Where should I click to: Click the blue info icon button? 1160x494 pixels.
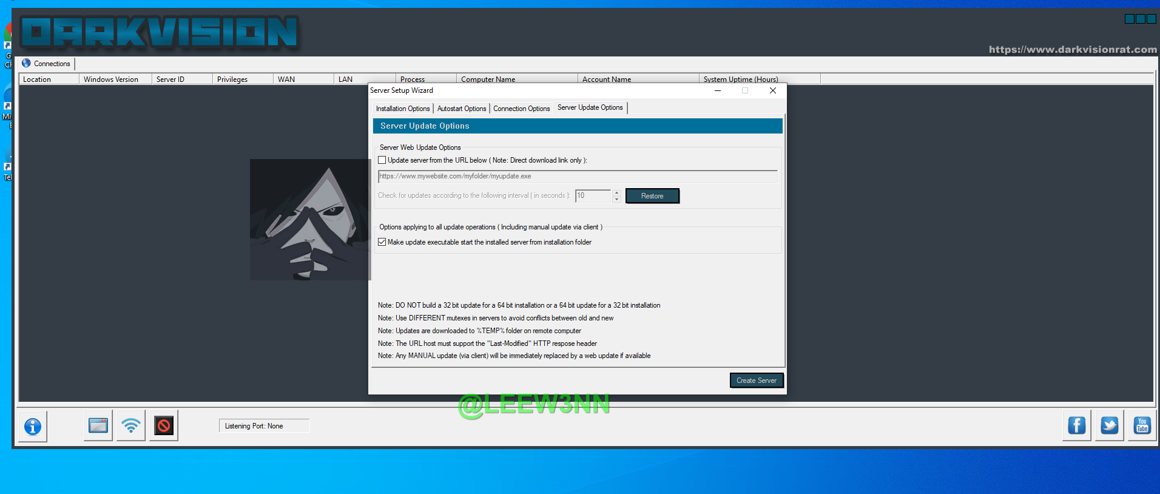(33, 427)
